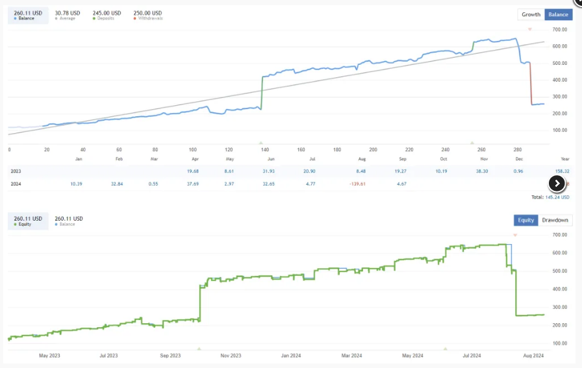The height and width of the screenshot is (368, 582).
Task: Toggle the 245.00 USD Deposits series
Action: pyautogui.click(x=107, y=15)
